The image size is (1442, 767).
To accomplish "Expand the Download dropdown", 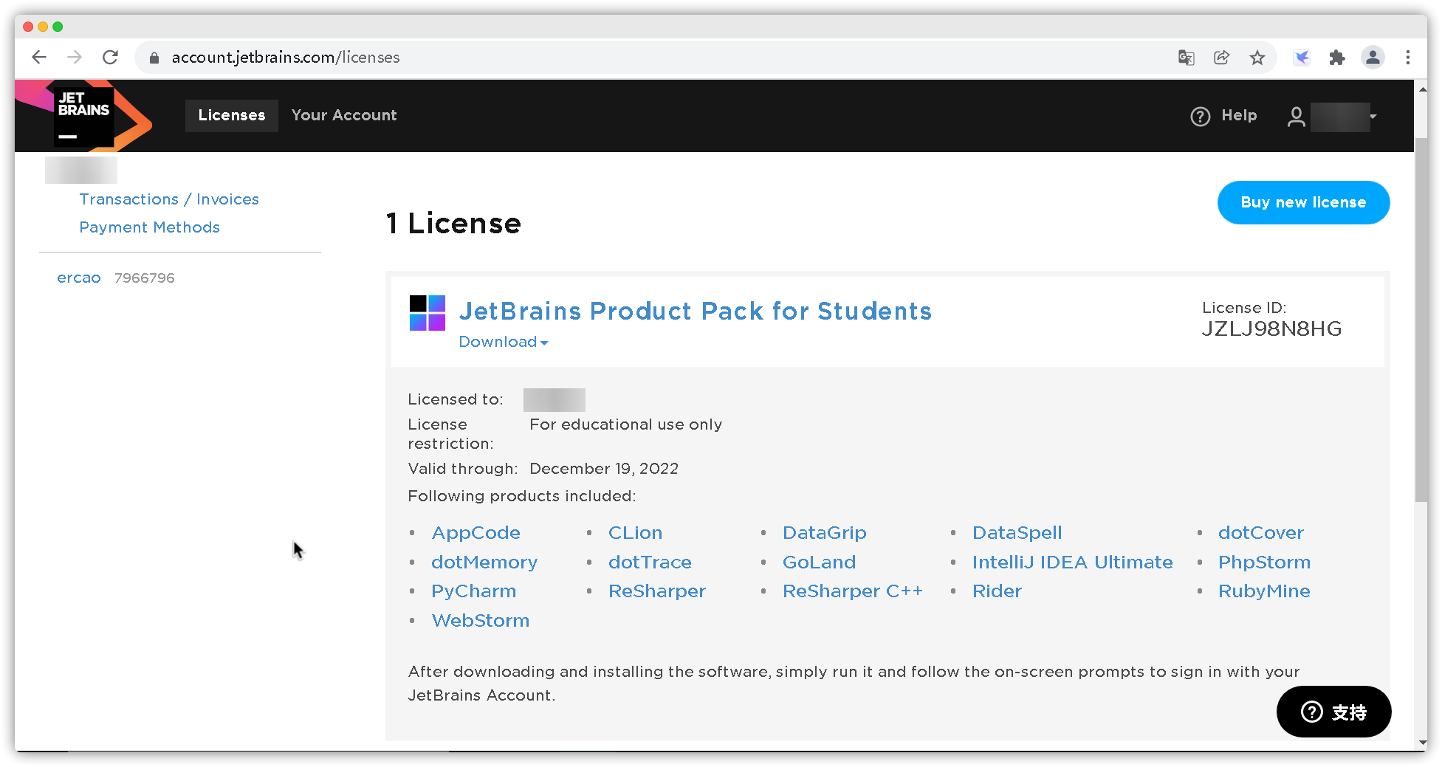I will 503,342.
